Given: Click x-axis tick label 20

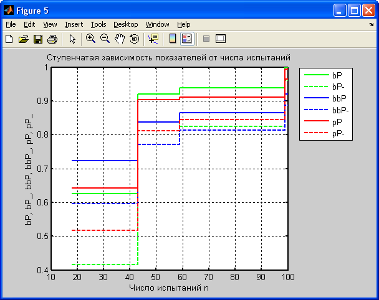Looking at the screenshot, I should [77, 277].
